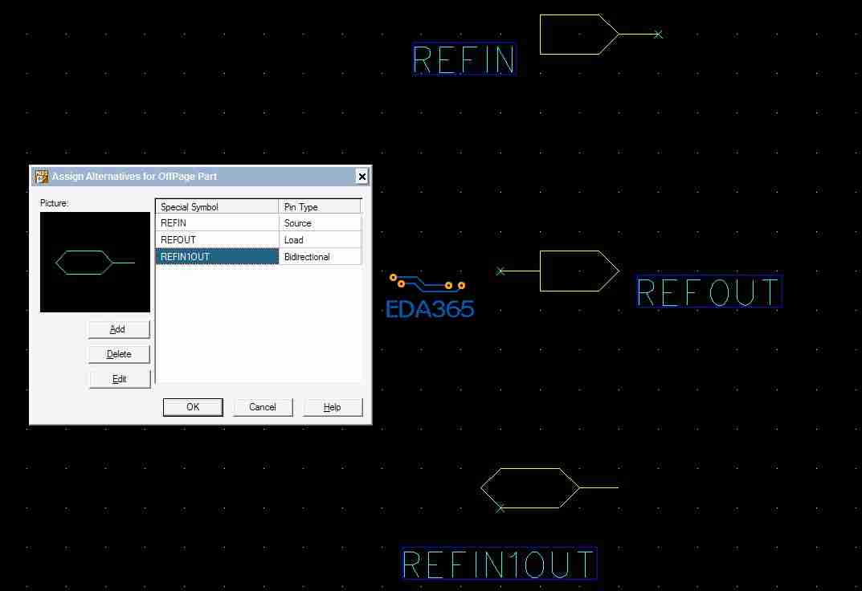
Task: Select the REFIN label on canvas
Action: (x=464, y=59)
